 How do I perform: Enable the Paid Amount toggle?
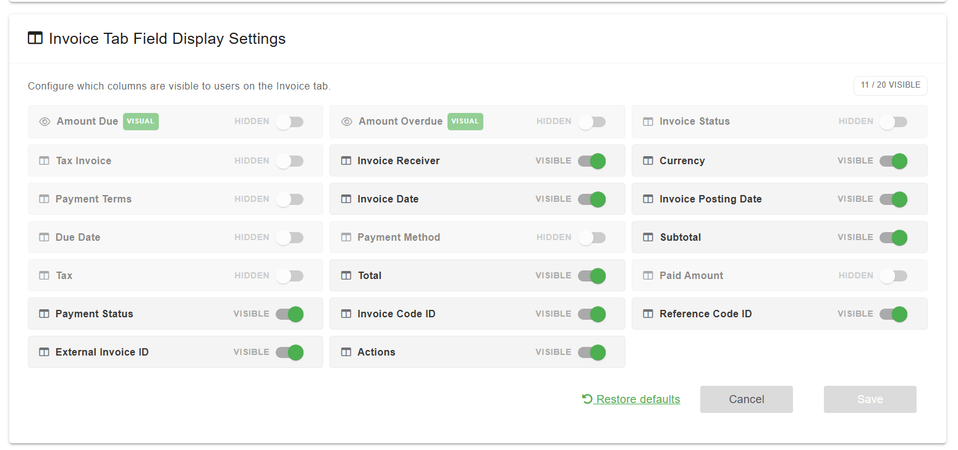tap(894, 276)
